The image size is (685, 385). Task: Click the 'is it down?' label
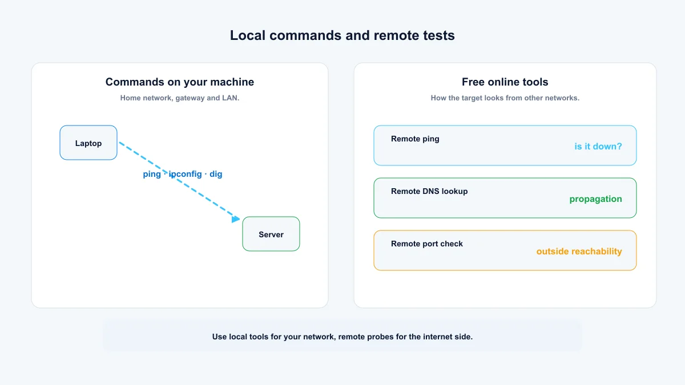click(598, 147)
